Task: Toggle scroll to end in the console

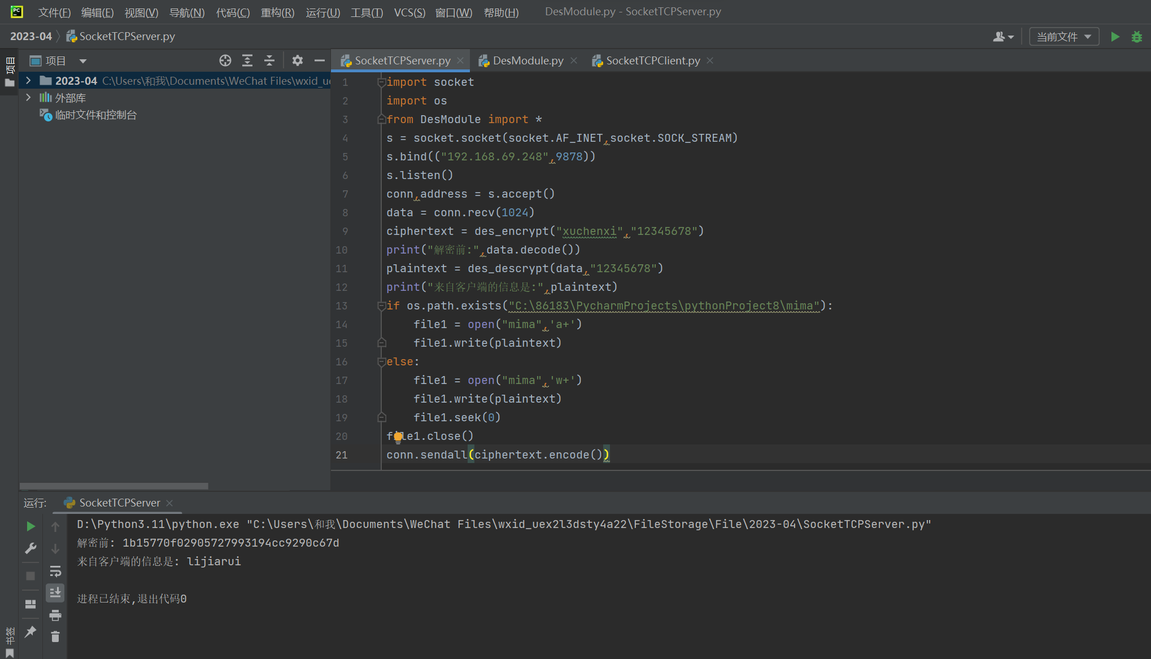Action: pyautogui.click(x=55, y=593)
